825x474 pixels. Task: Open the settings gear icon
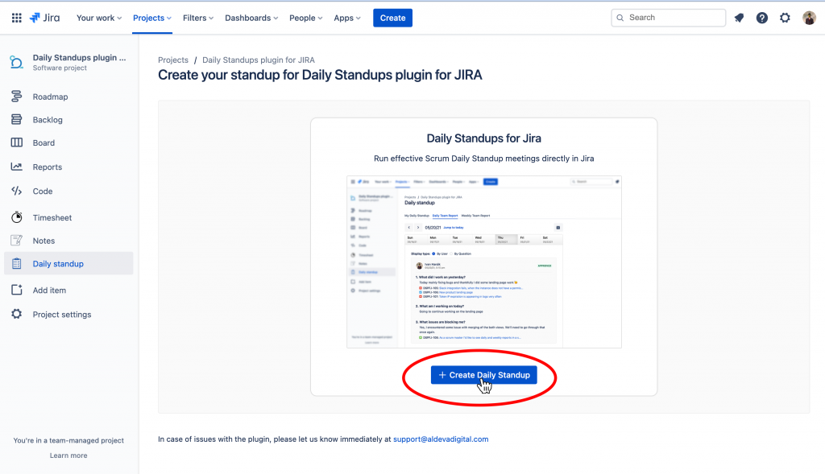[785, 18]
